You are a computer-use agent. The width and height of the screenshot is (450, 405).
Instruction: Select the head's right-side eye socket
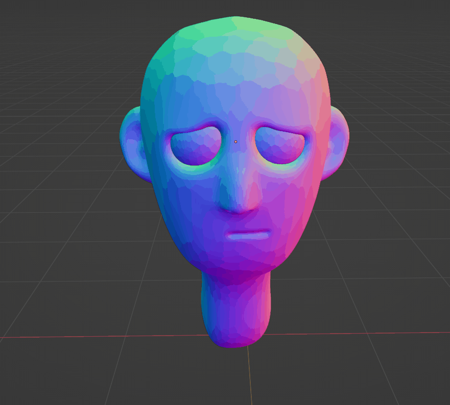(x=280, y=145)
